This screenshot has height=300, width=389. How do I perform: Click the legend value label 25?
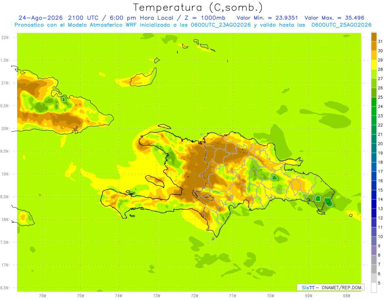tap(381, 97)
